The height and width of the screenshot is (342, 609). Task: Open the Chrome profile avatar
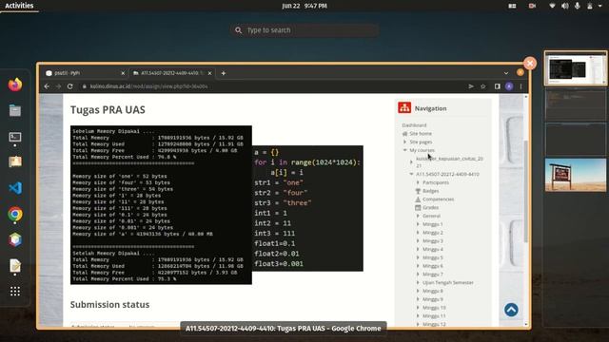tap(509, 86)
